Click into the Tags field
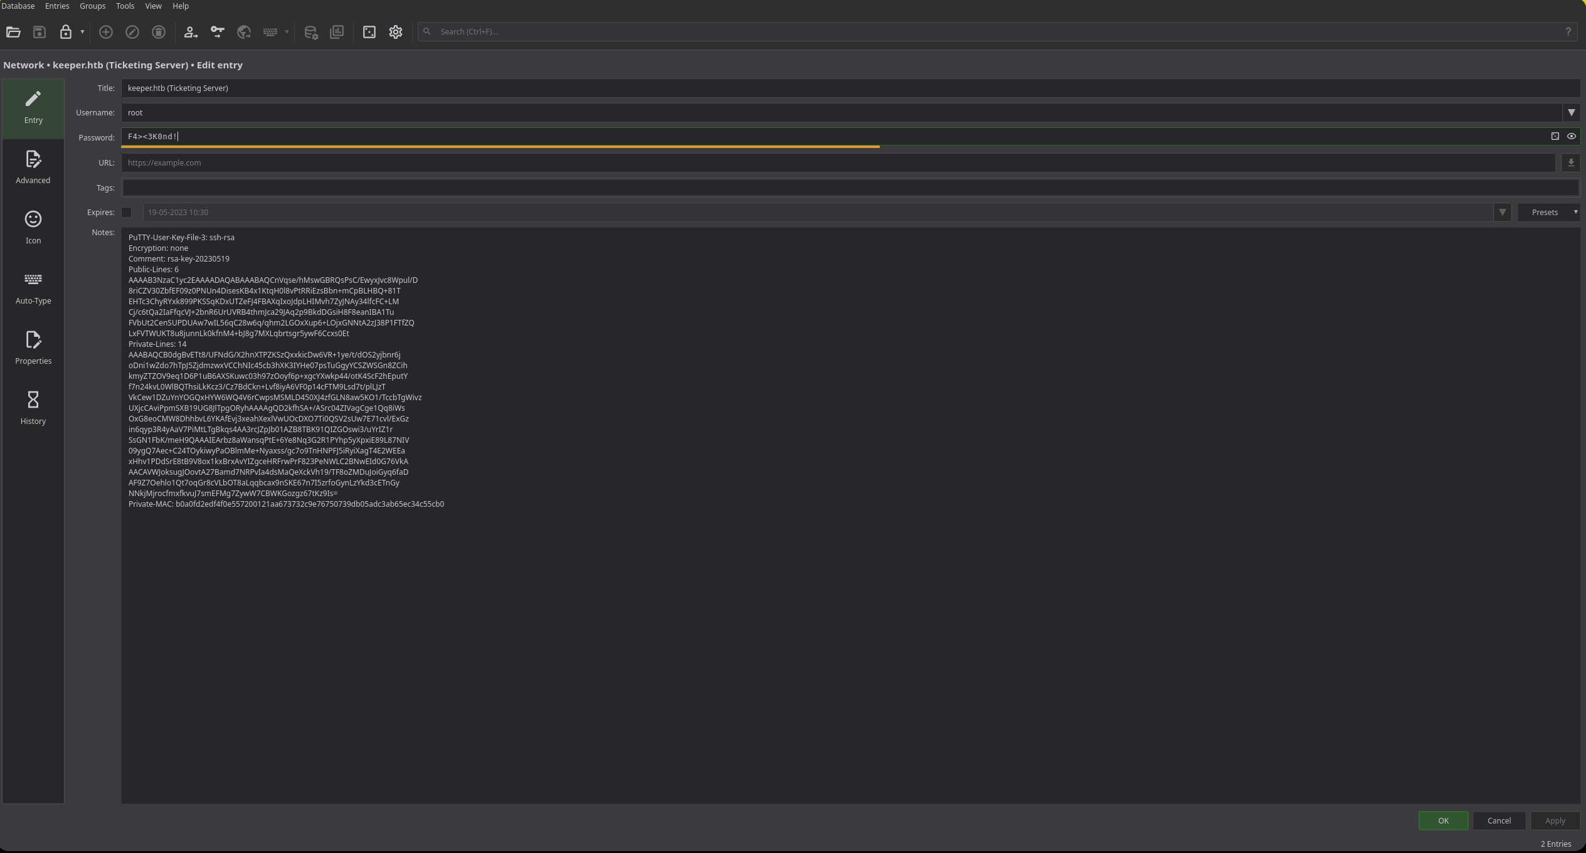 coord(850,188)
